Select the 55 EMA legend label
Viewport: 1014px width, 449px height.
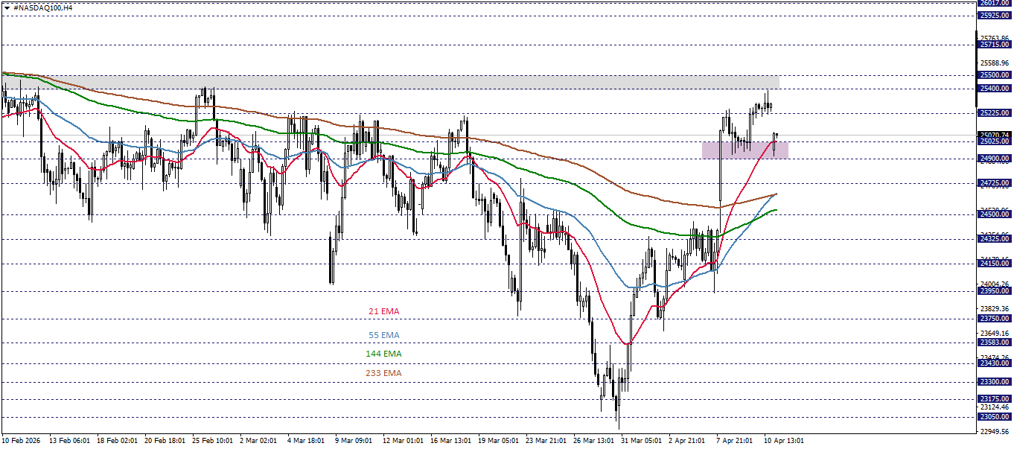(x=384, y=334)
